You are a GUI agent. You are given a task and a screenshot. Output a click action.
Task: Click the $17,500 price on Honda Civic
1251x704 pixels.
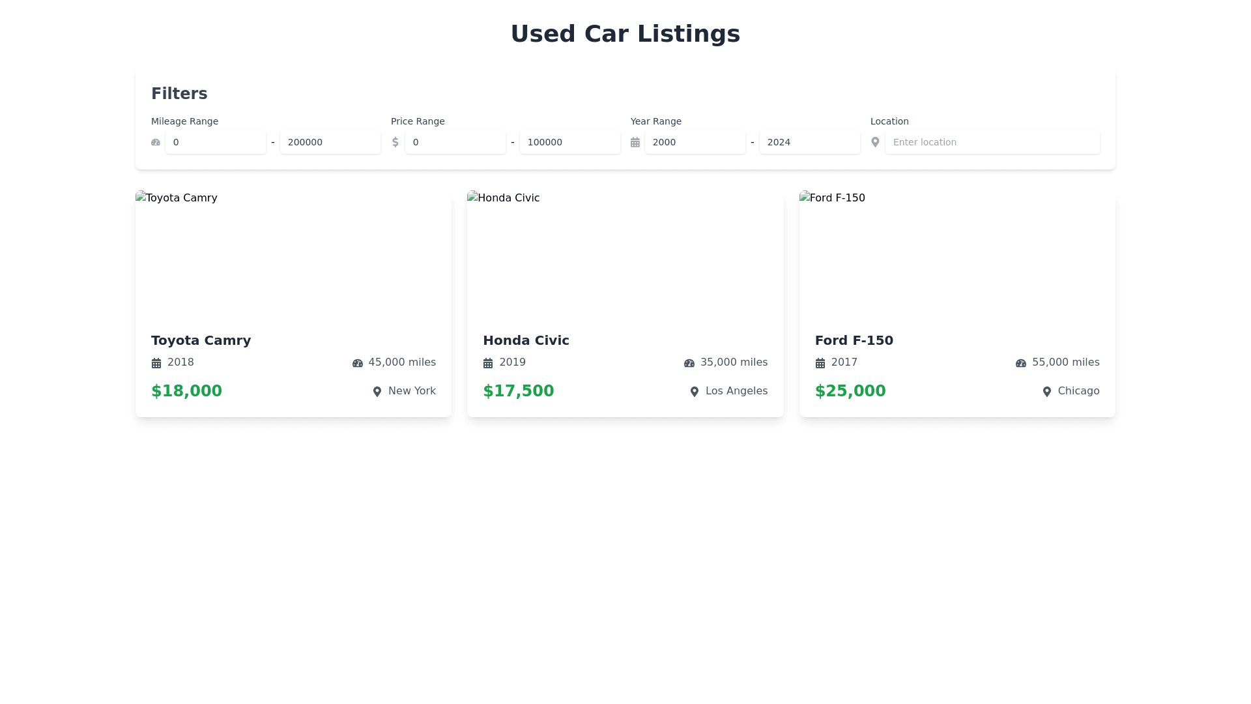click(x=518, y=390)
